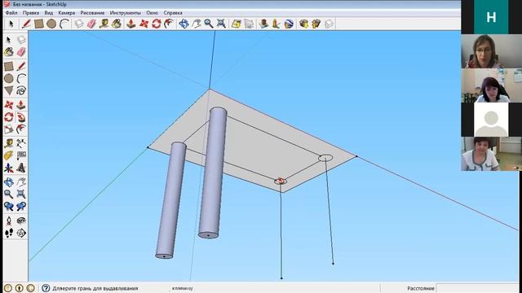This screenshot has width=522, height=293.
Task: Open the Окно menu
Action: pyautogui.click(x=153, y=13)
